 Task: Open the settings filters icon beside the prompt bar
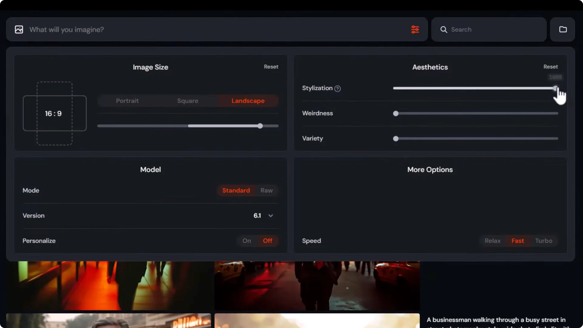coord(415,29)
